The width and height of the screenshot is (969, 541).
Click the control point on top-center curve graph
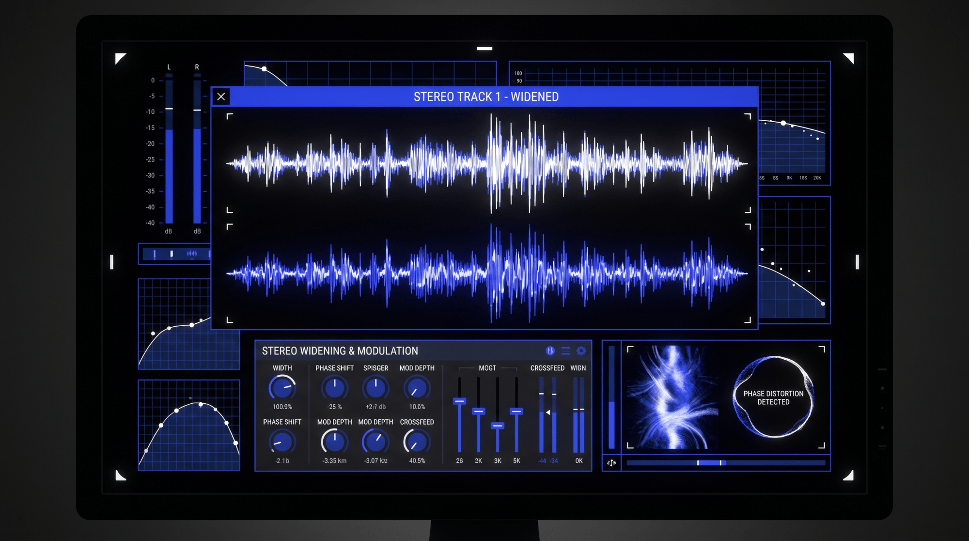click(x=264, y=69)
